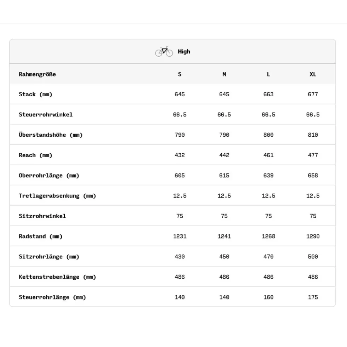Select the Überstandshöhe (mm) row label
This screenshot has height=347, width=347.
click(x=51, y=135)
